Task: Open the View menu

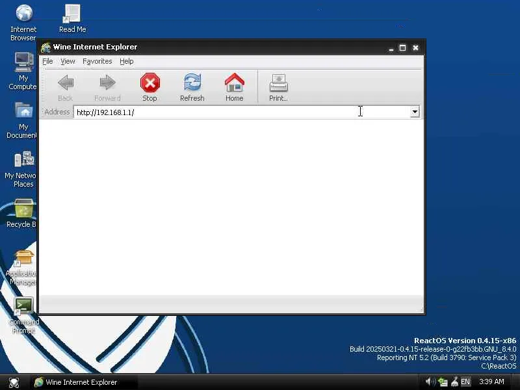Action: (x=68, y=61)
